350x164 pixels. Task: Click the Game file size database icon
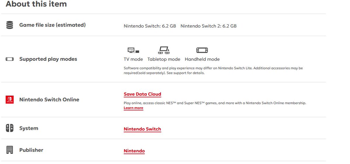pyautogui.click(x=10, y=25)
